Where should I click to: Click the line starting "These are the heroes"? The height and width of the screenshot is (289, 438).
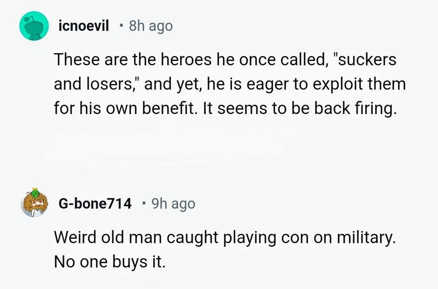pyautogui.click(x=225, y=60)
